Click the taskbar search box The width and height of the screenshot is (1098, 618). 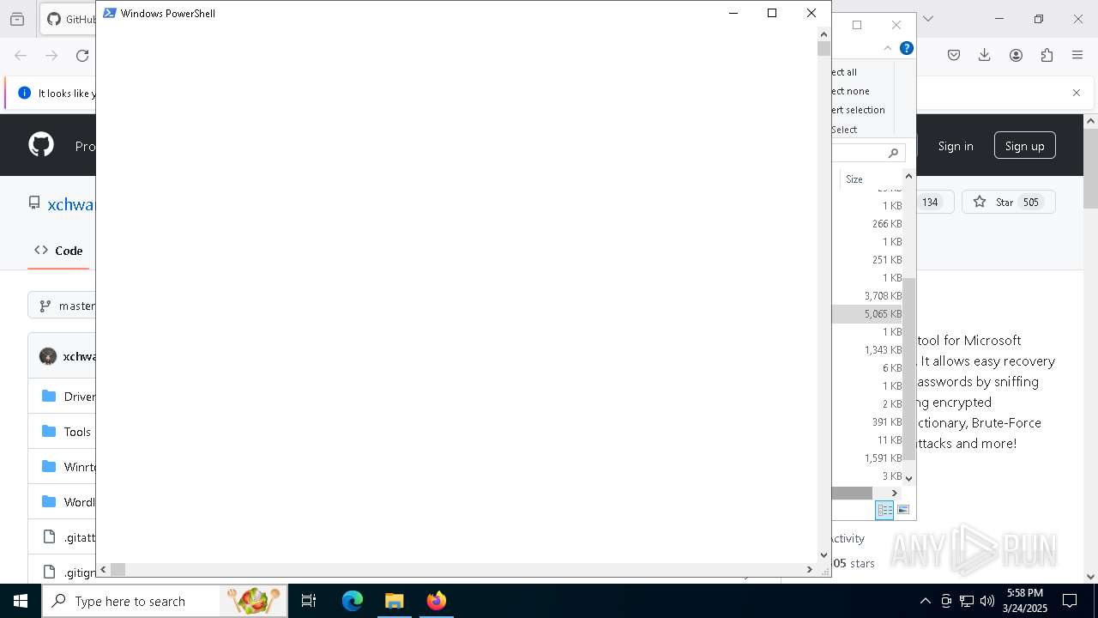click(x=166, y=601)
